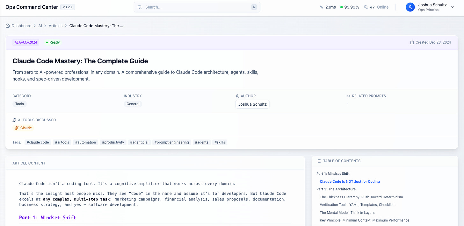The height and width of the screenshot is (226, 464).
Task: Open 'The Thickness Hierarchy: Push Toward Determinism'
Action: (x=361, y=197)
